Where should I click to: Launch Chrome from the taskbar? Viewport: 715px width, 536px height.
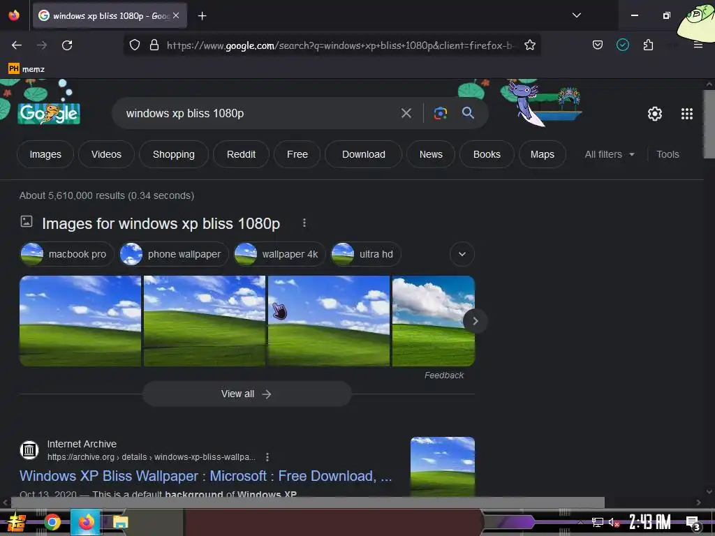tap(52, 522)
